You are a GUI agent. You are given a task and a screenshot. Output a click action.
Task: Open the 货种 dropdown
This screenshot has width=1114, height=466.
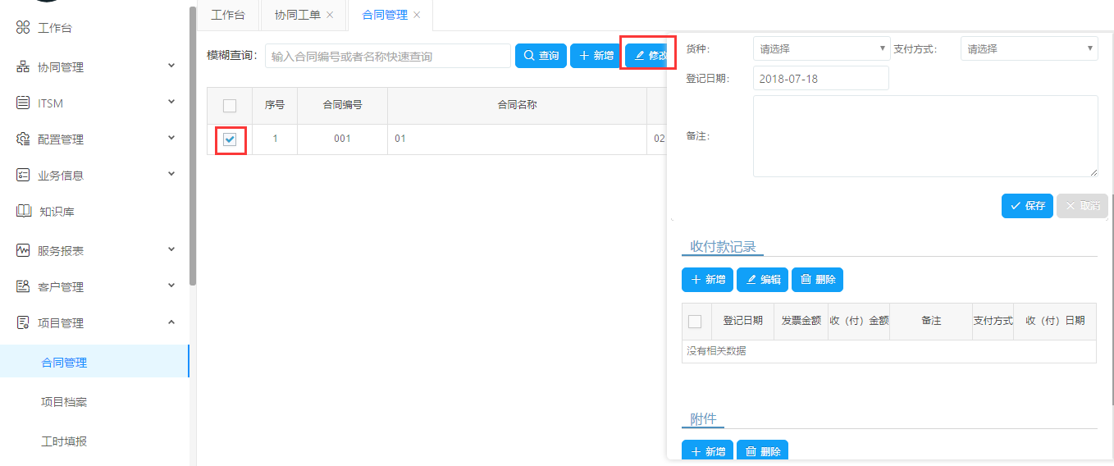pos(821,49)
